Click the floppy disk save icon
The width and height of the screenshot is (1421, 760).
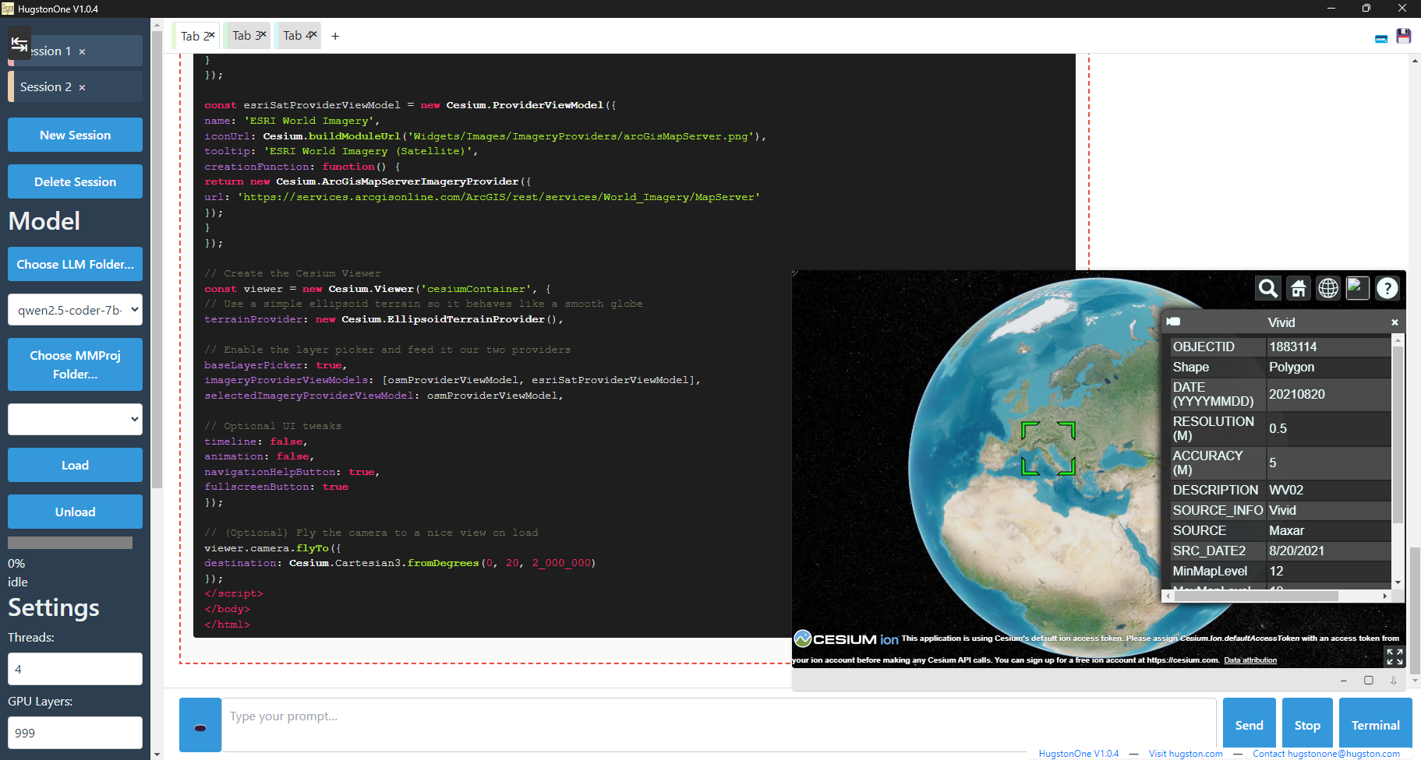pos(1404,36)
